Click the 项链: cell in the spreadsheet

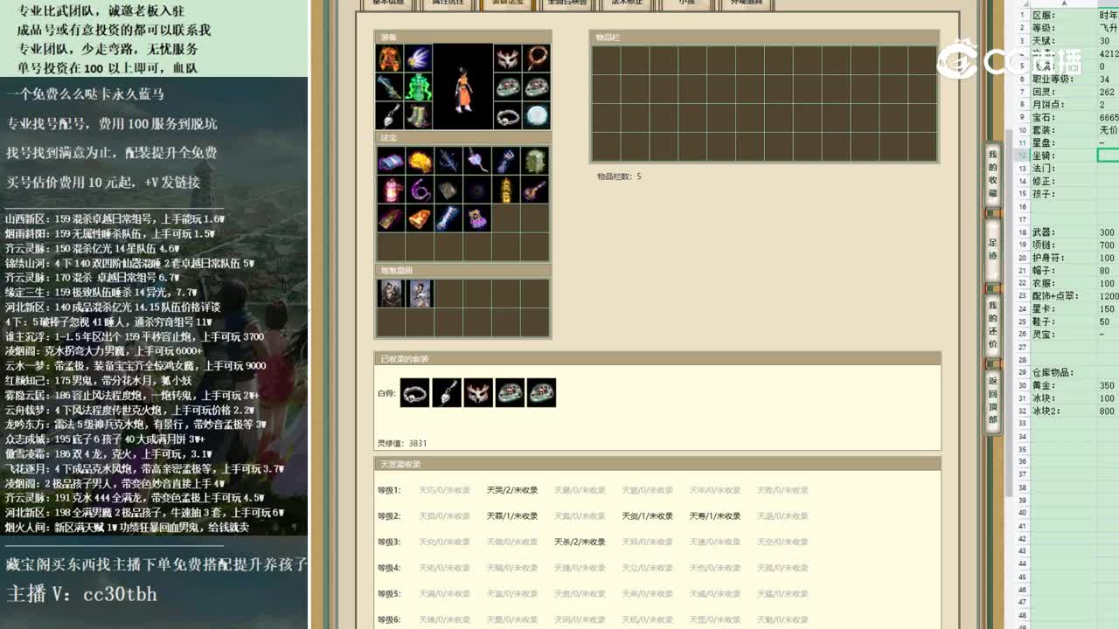1063,245
